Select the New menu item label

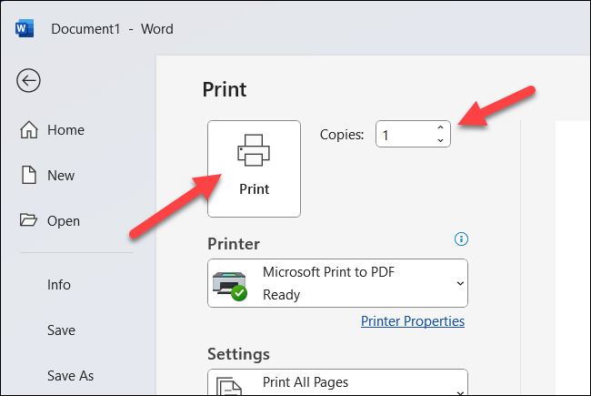click(x=62, y=176)
